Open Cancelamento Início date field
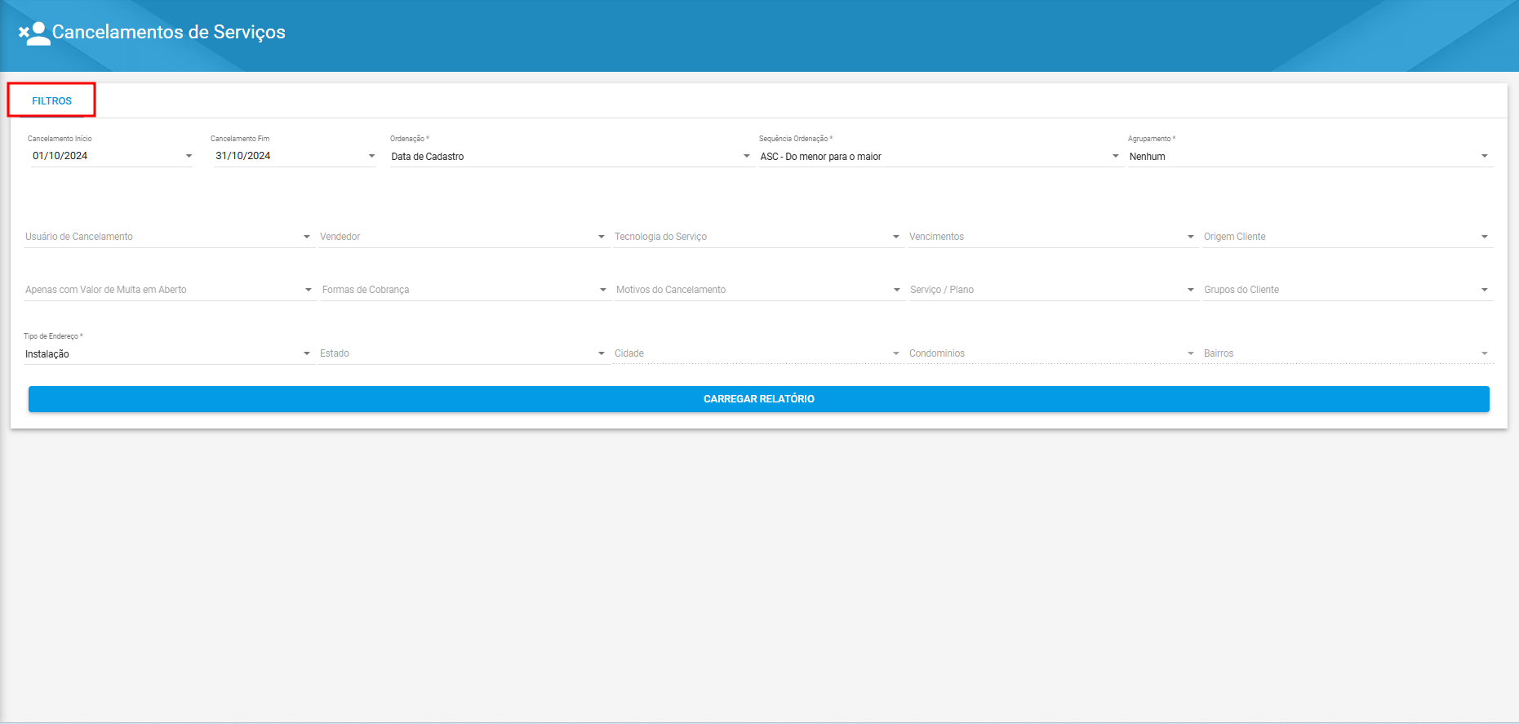Viewport: 1519px width, 724px height. pyautogui.click(x=112, y=156)
